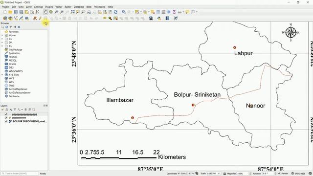Expand the XYZ Tiles node
Image resolution: width=313 pixels, height=176 pixels.
(x=2, y=75)
